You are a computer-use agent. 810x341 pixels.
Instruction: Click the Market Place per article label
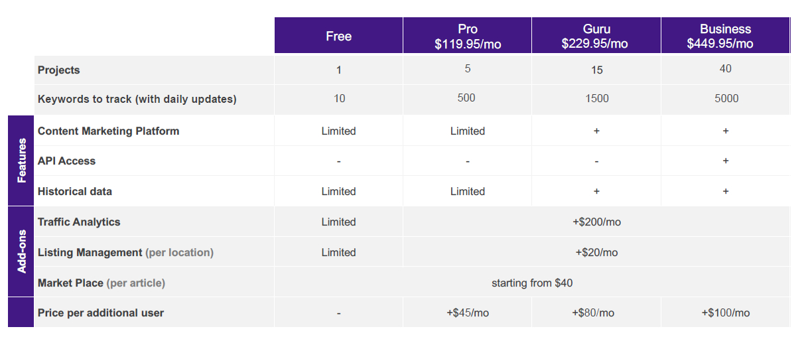coord(101,283)
